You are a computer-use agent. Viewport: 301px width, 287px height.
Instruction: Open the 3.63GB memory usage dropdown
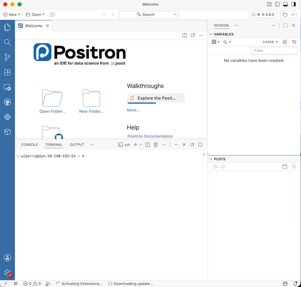[x=270, y=42]
